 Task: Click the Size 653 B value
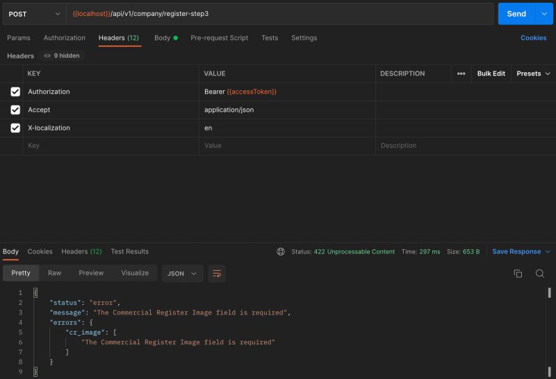(471, 252)
